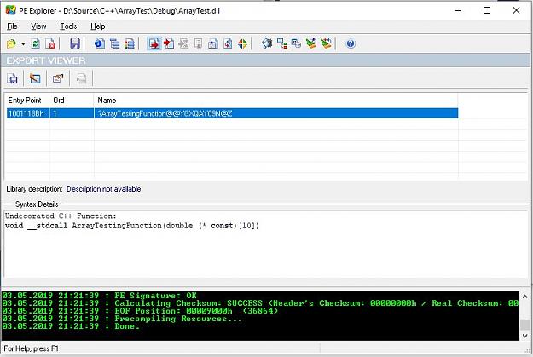Open the Dependency Scanner tree icon
The height and width of the screenshot is (357, 533).
(281, 43)
